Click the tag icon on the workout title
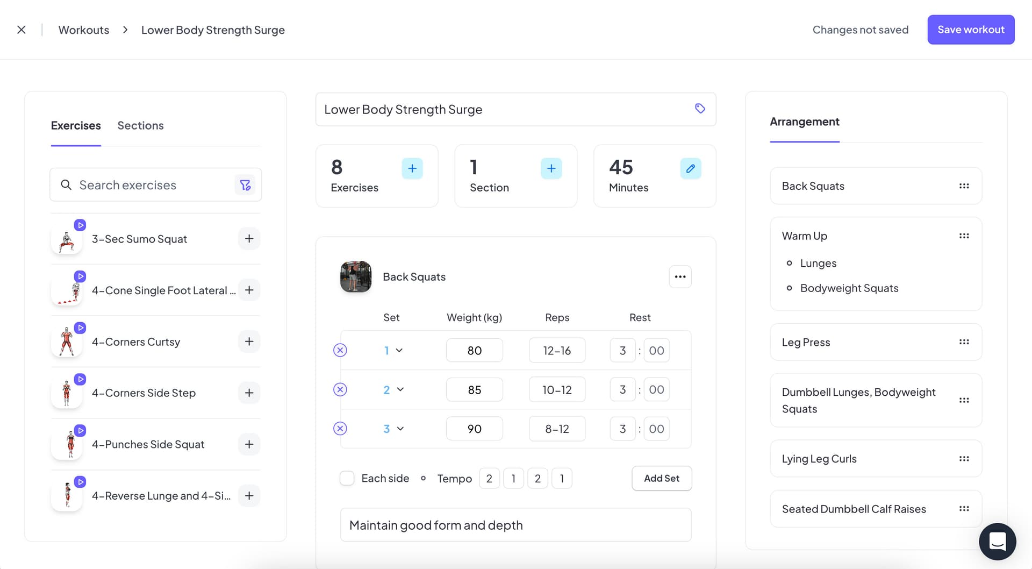The height and width of the screenshot is (569, 1032). point(700,108)
